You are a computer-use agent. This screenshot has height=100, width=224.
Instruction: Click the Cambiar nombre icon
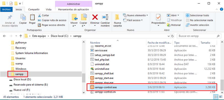105,17
